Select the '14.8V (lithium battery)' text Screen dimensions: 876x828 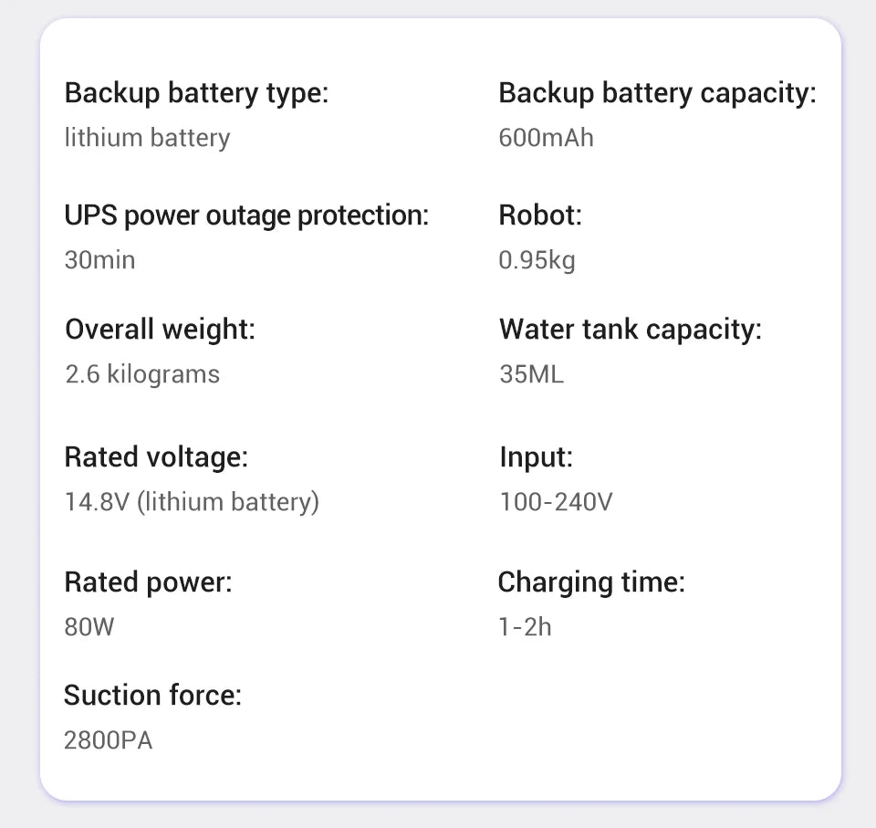[192, 501]
